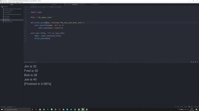Open the Edit menu
Image resolution: width=199 pixels, height=111 pixels.
click(3, 2)
